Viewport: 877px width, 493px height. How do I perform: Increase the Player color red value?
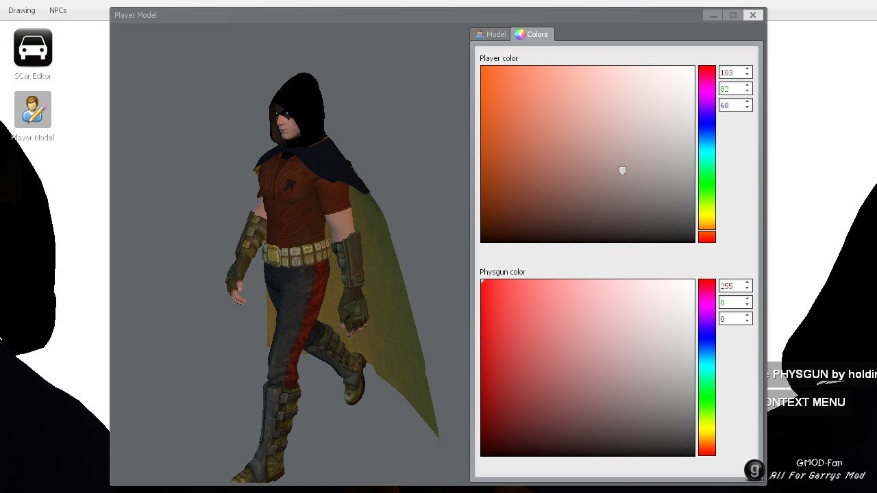(x=748, y=69)
